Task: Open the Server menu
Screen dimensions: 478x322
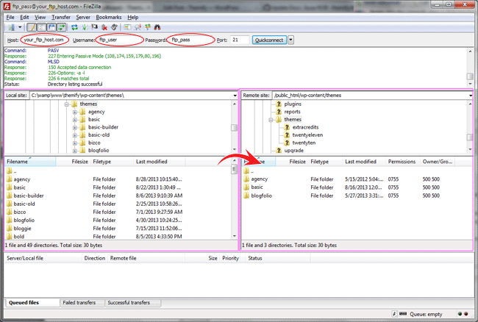Action: [83, 18]
